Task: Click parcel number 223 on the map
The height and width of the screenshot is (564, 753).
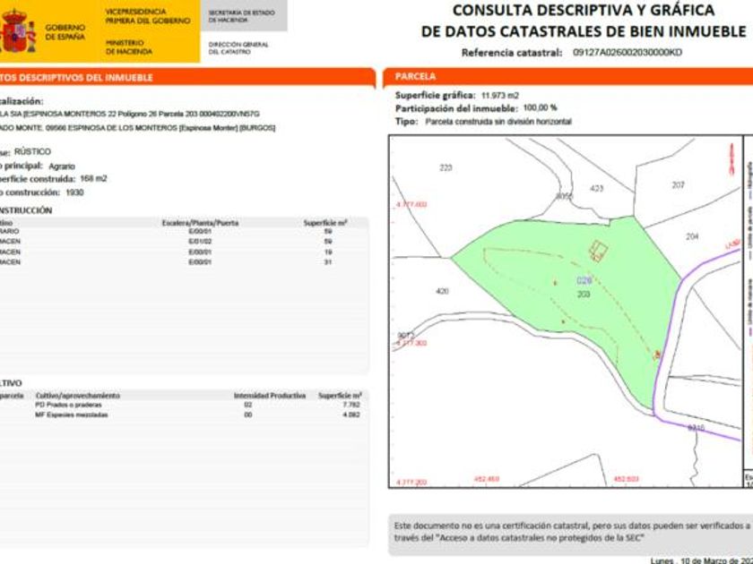Action: pos(446,167)
